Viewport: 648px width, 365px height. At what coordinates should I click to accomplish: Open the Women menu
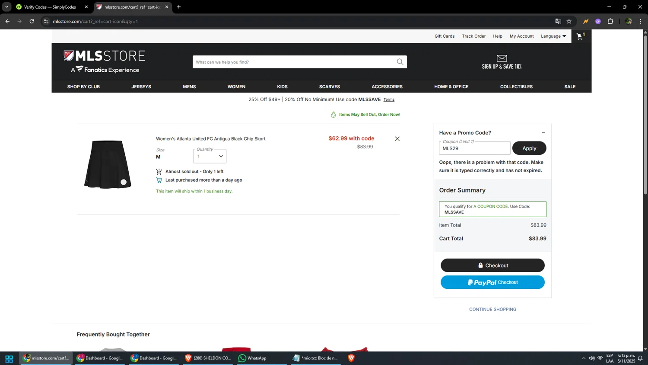click(x=236, y=86)
